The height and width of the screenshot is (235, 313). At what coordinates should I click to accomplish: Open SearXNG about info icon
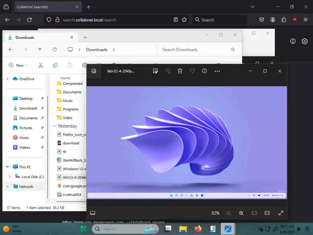[293, 41]
